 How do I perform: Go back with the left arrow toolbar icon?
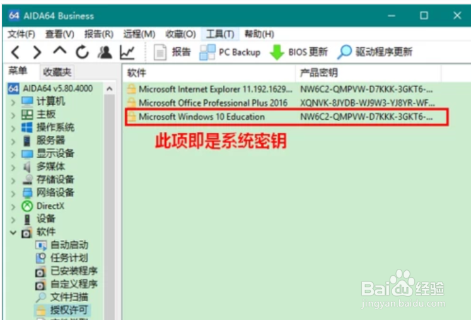tap(16, 52)
